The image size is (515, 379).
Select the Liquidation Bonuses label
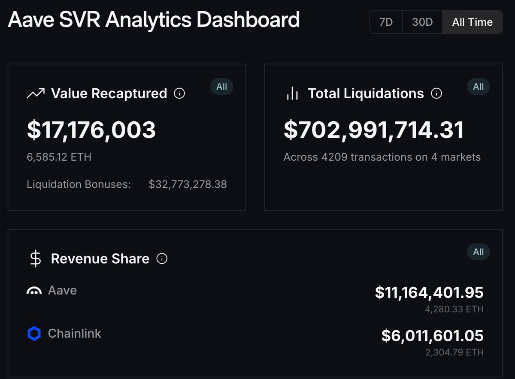pos(79,185)
